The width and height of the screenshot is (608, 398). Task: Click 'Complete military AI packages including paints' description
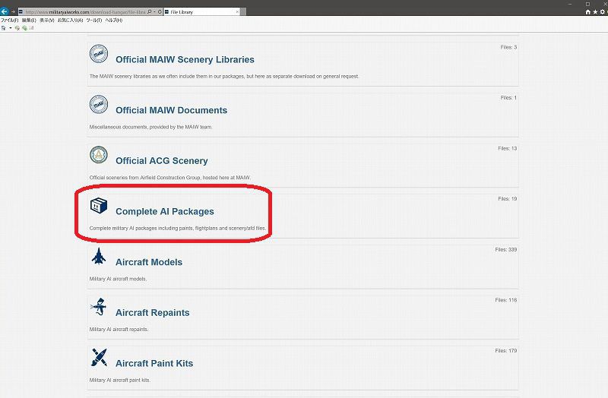pyautogui.click(x=178, y=229)
